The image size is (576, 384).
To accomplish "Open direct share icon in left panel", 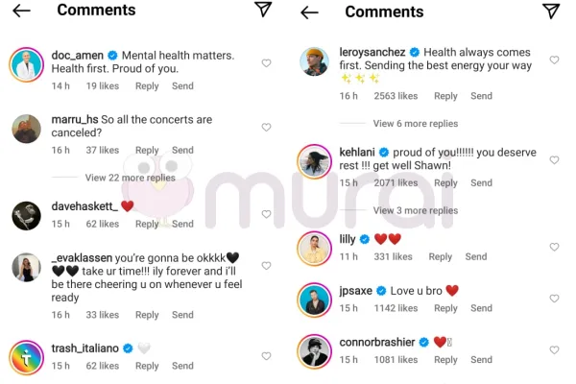I will (263, 10).
